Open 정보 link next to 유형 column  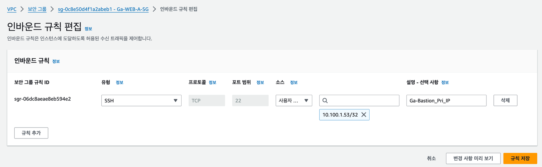point(119,82)
